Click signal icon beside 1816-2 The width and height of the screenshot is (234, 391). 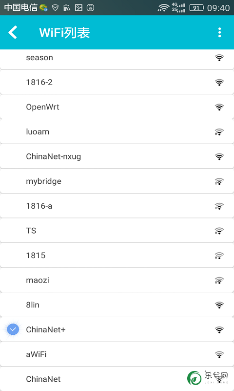(x=219, y=82)
